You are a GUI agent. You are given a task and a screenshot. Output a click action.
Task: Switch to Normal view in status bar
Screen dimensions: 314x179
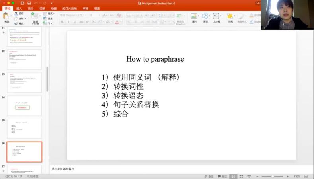[x=233, y=176]
